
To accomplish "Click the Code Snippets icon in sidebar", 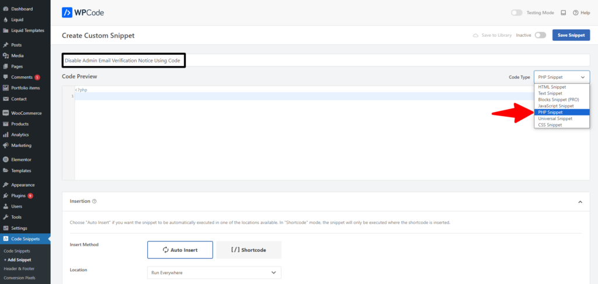I will (x=6, y=239).
